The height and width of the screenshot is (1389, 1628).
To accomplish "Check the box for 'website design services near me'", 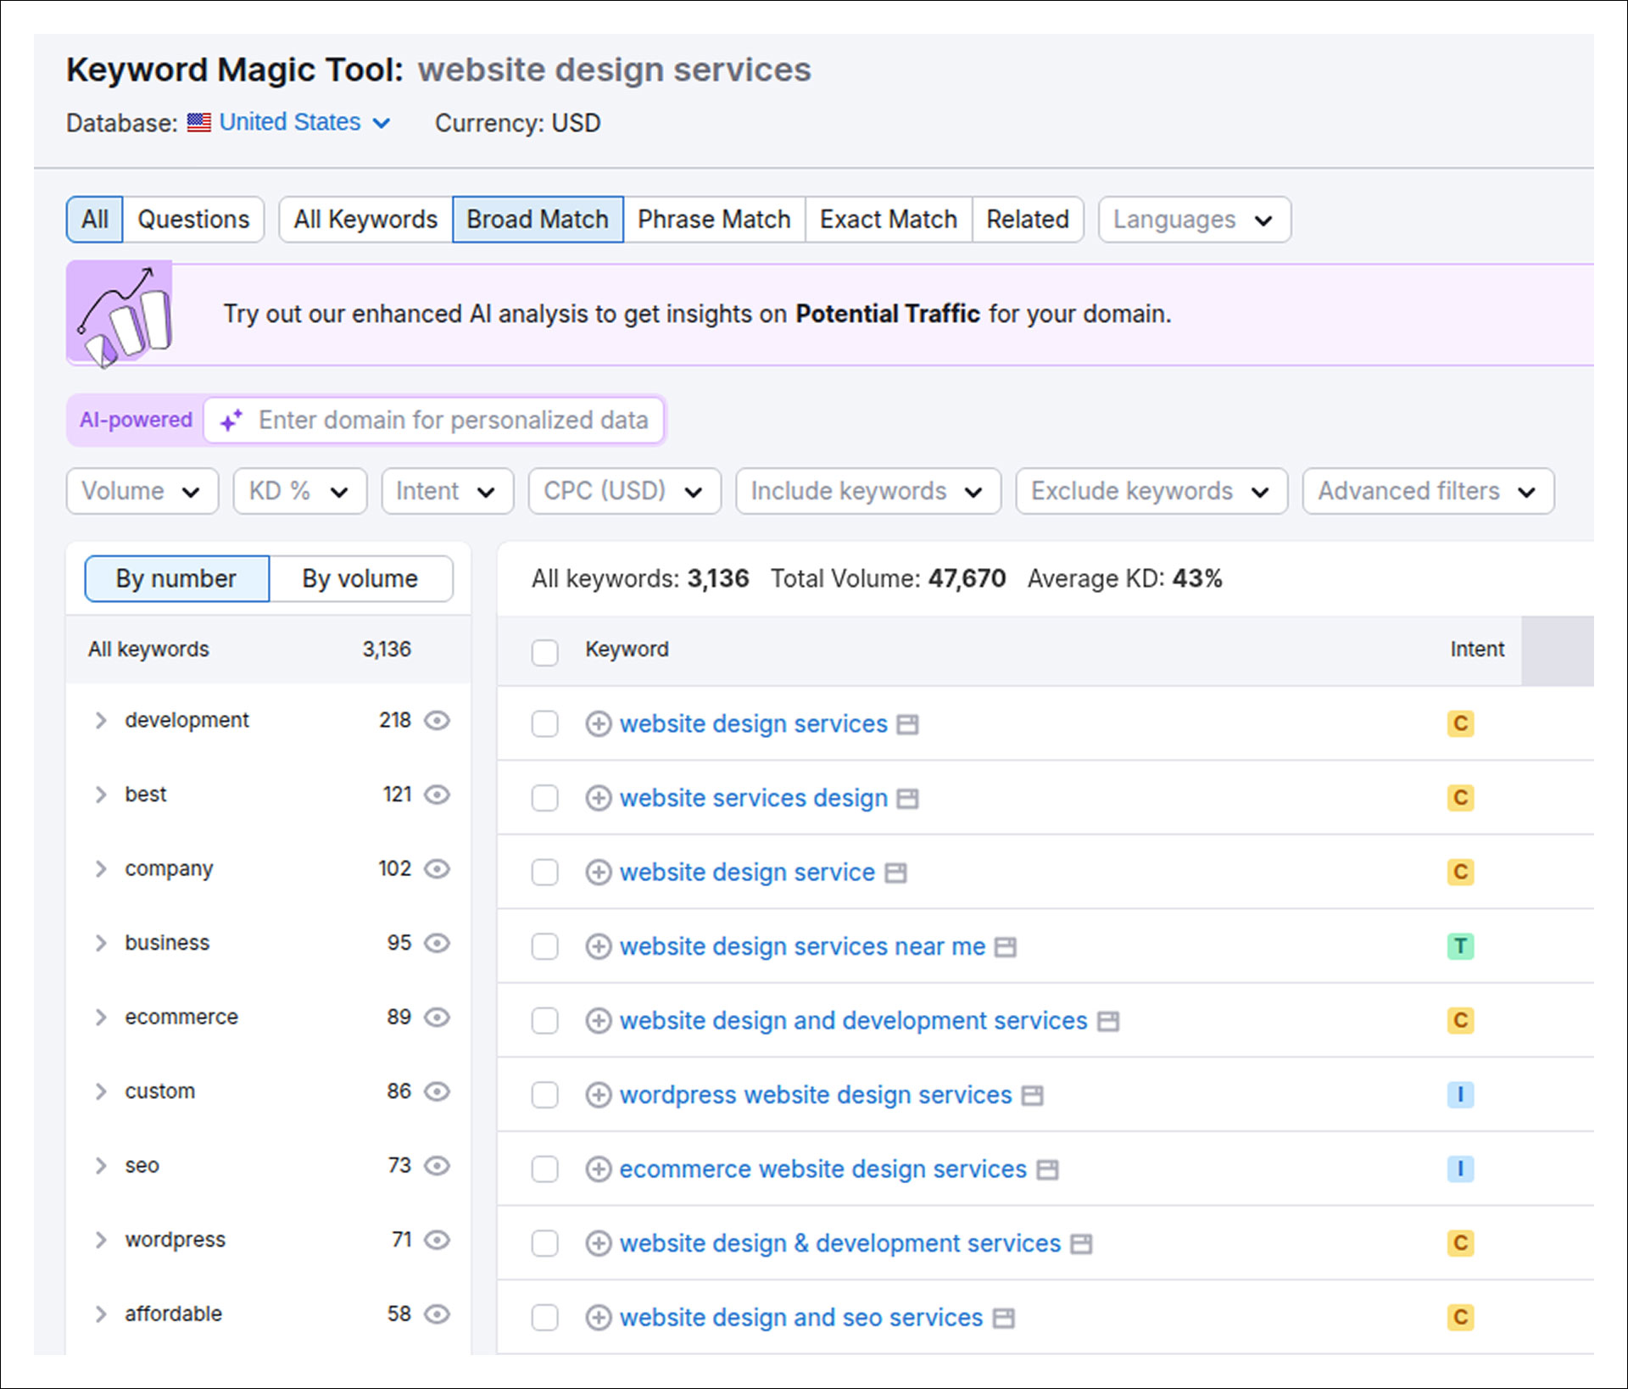I will 544,946.
